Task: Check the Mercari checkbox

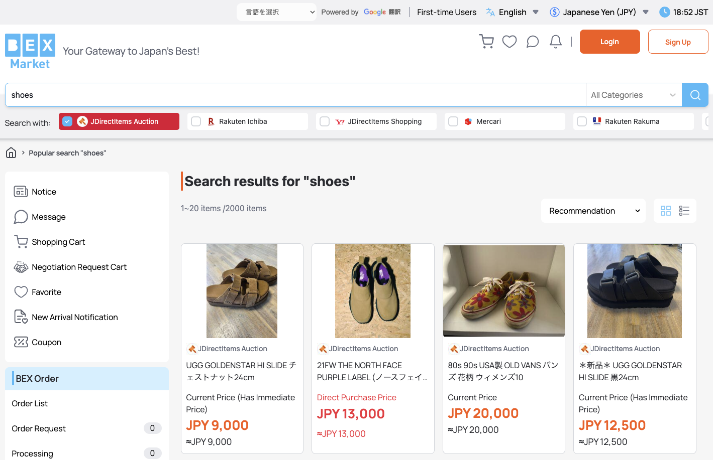Action: [x=453, y=121]
